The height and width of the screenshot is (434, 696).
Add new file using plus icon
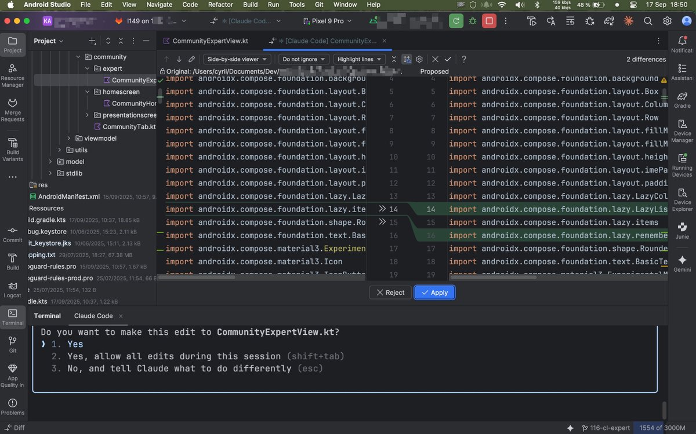click(92, 41)
